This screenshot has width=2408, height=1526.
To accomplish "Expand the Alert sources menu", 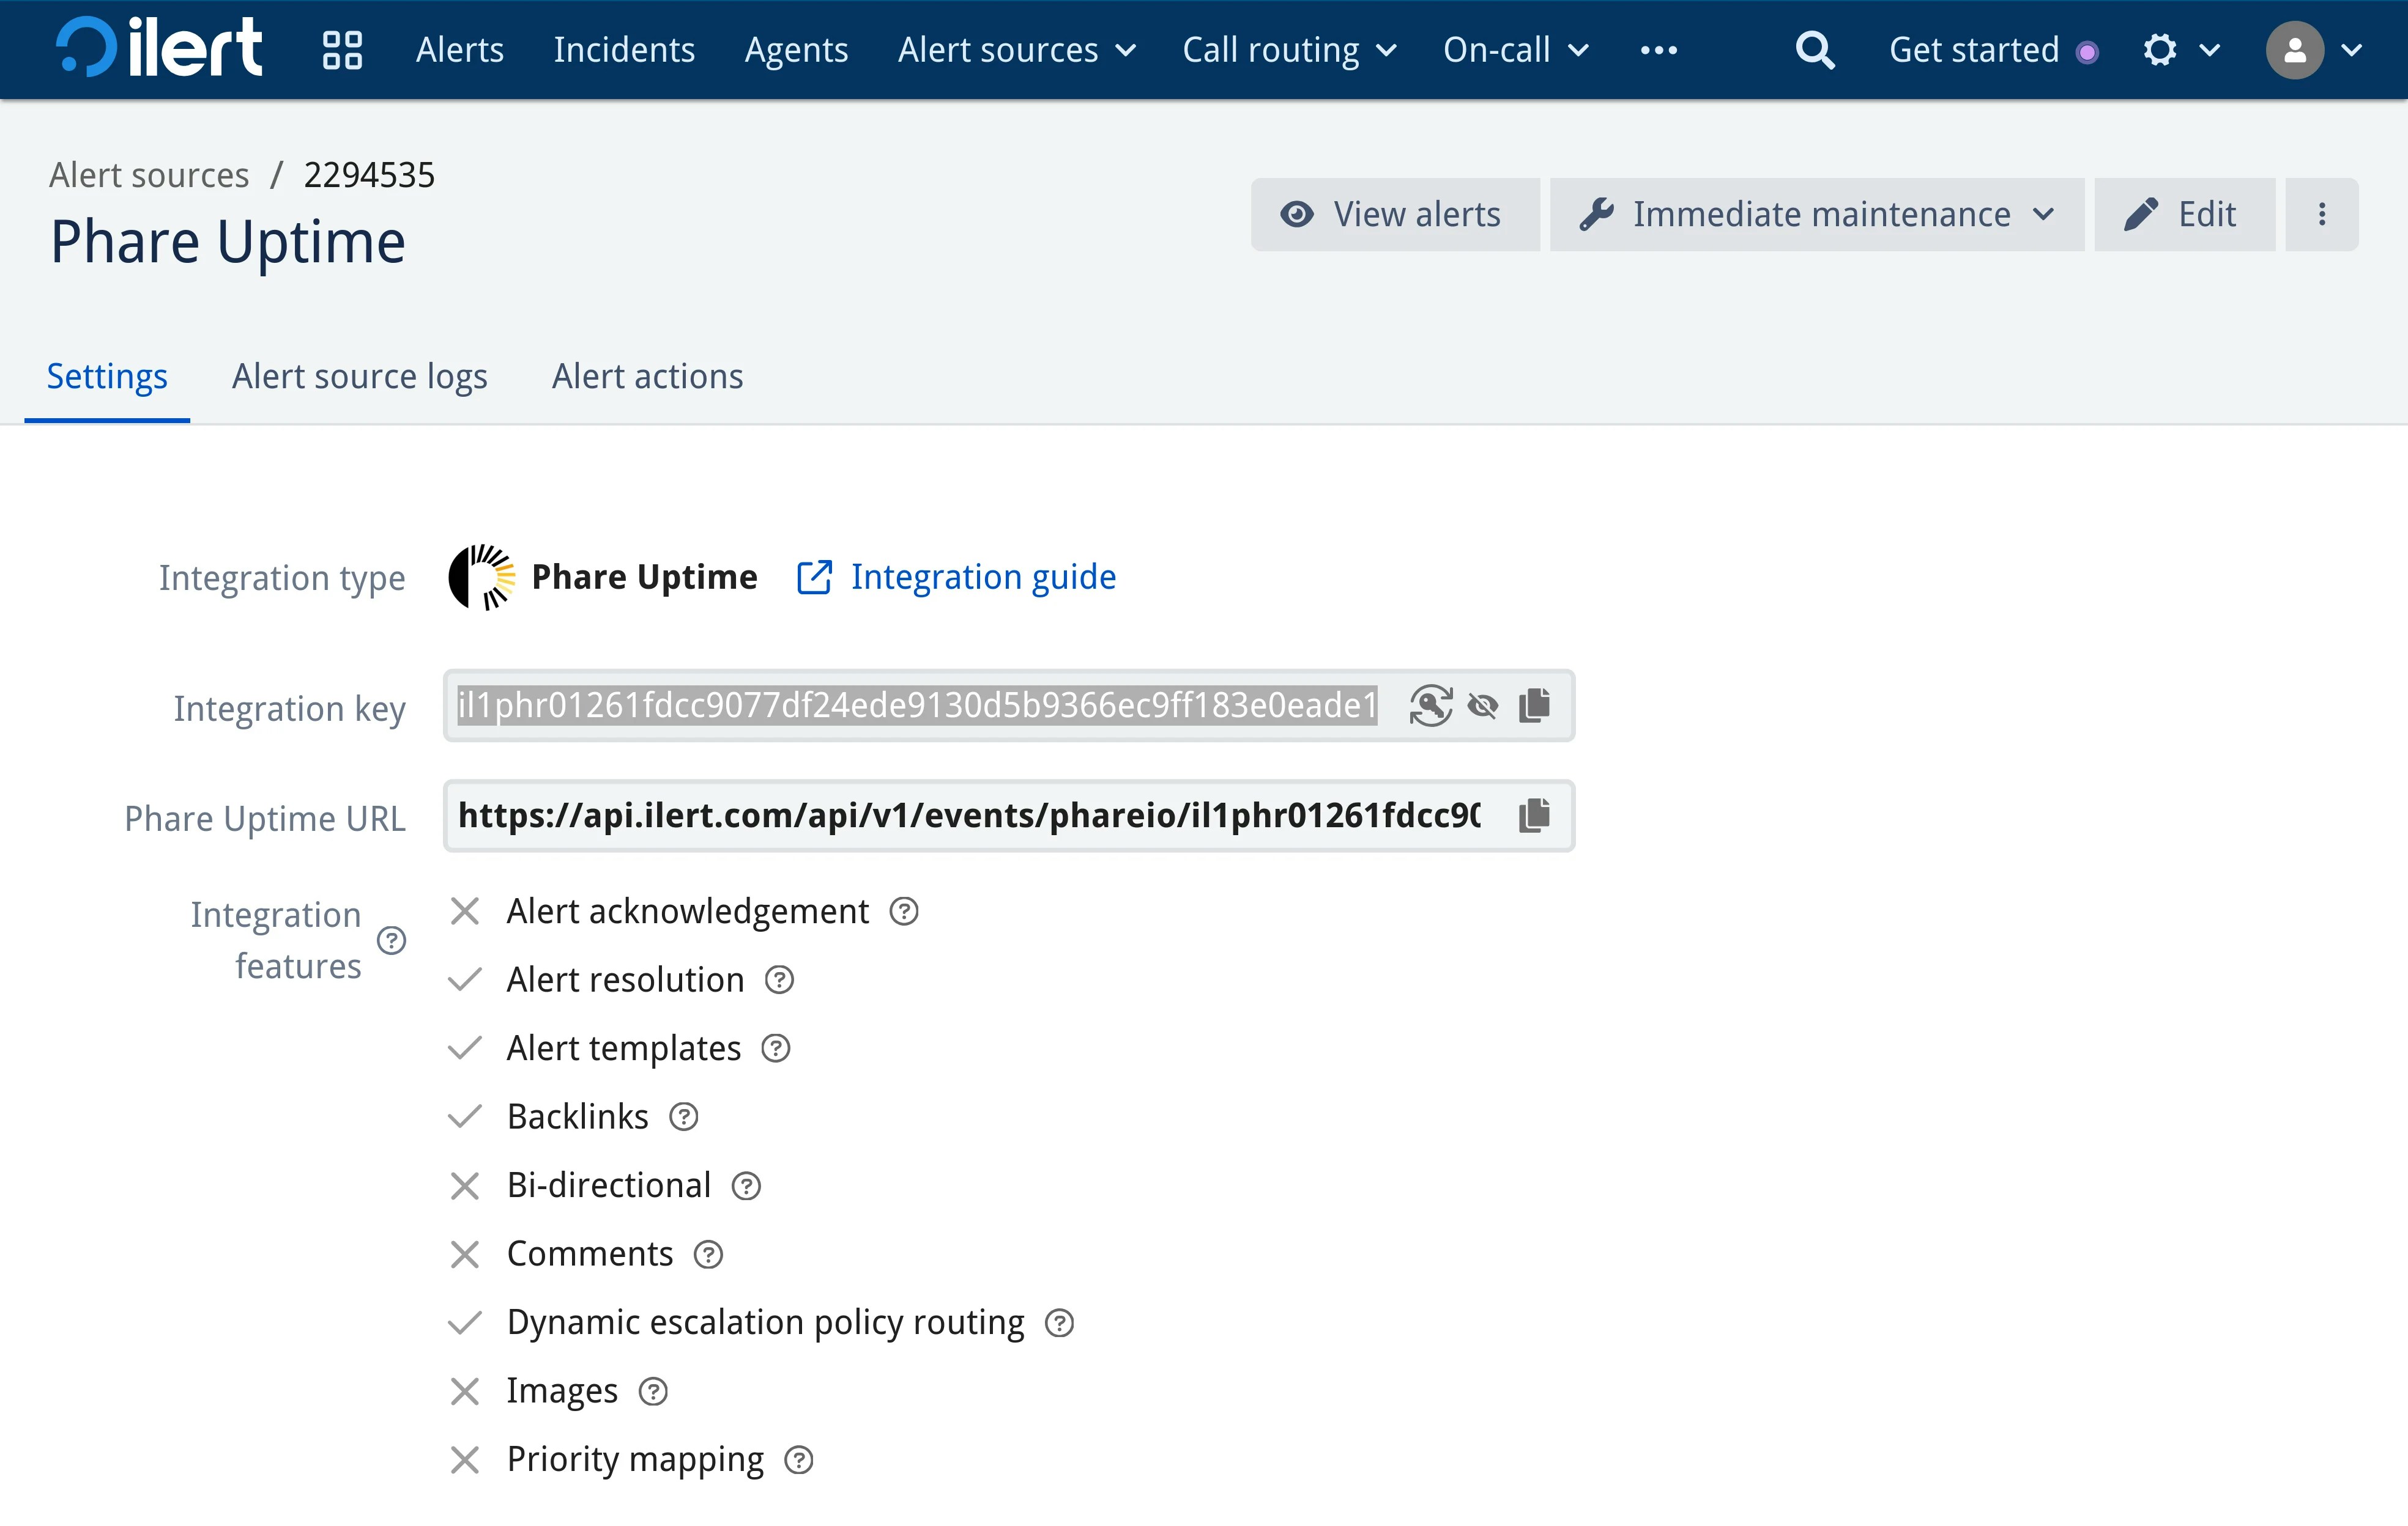I will [1016, 50].
